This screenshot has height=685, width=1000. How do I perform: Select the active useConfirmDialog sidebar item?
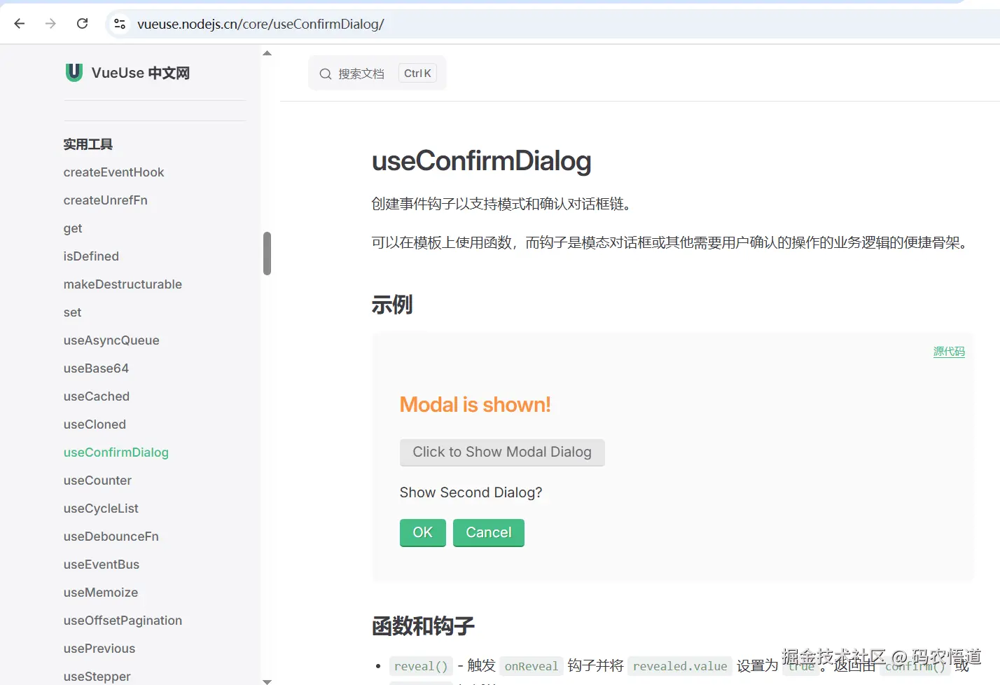point(116,452)
